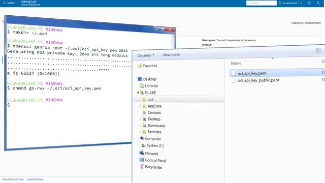The height and width of the screenshot is (183, 325).
Task: Open Control Panel from navigation pane
Action: (153, 161)
